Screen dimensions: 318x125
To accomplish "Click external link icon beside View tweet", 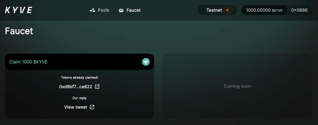I will (92, 107).
